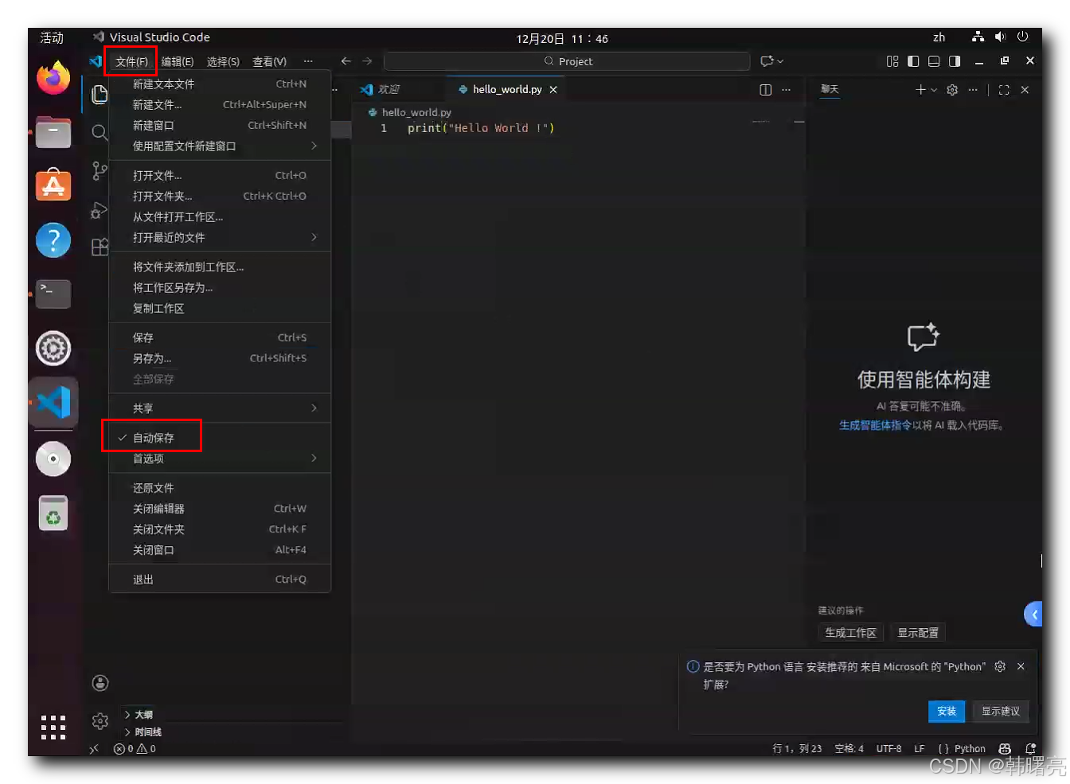This screenshot has height=784, width=1070.
Task: Open the Source Control view
Action: coord(100,171)
